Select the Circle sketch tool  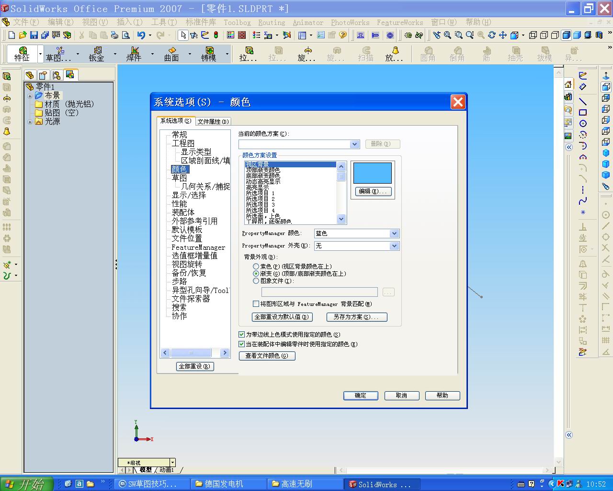[x=583, y=124]
